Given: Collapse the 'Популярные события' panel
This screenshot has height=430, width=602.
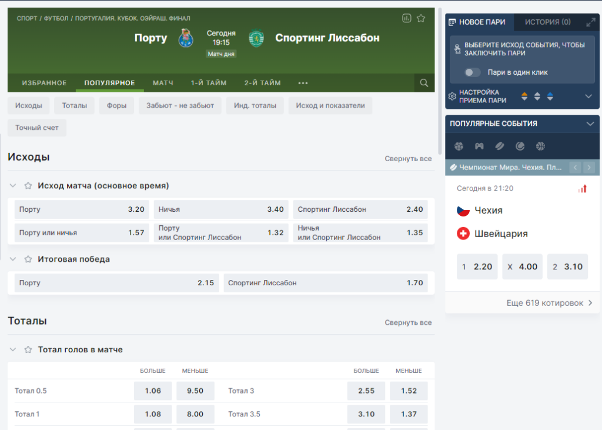Looking at the screenshot, I should pyautogui.click(x=590, y=124).
